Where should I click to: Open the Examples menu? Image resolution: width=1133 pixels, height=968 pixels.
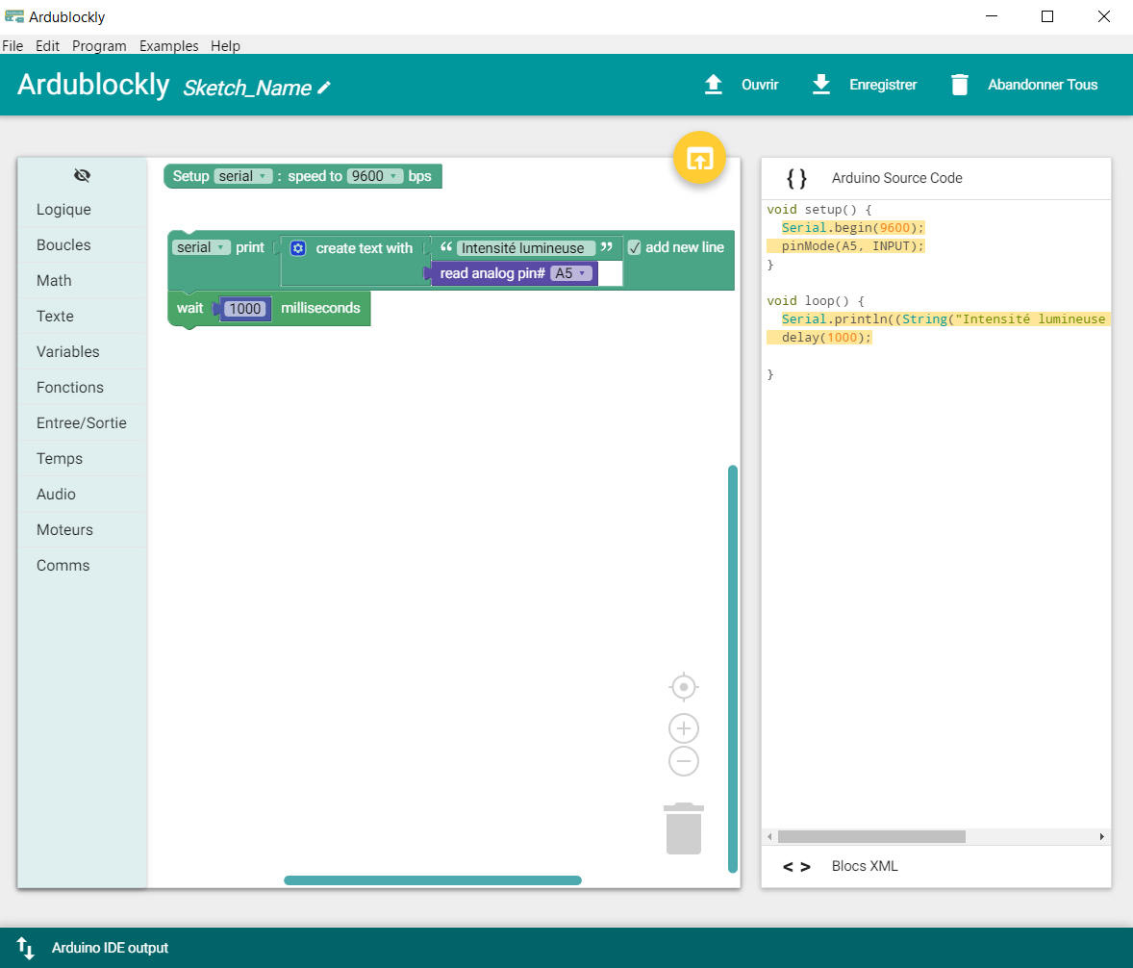coord(168,46)
